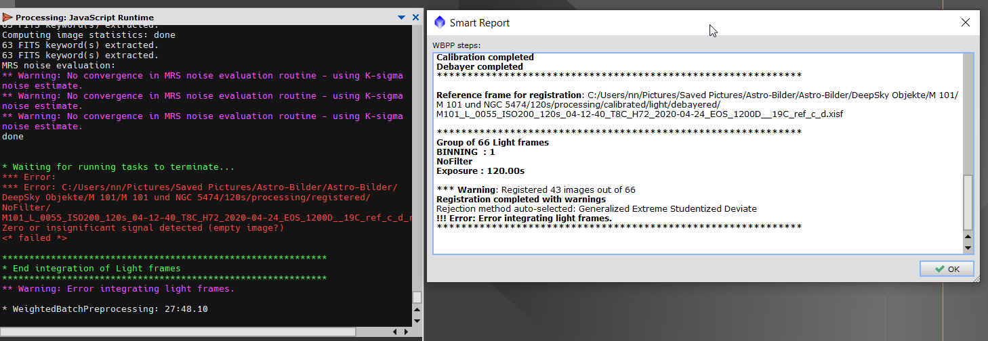Click 'Group of 66 Light frames' line
988x341 pixels.
pyautogui.click(x=493, y=143)
